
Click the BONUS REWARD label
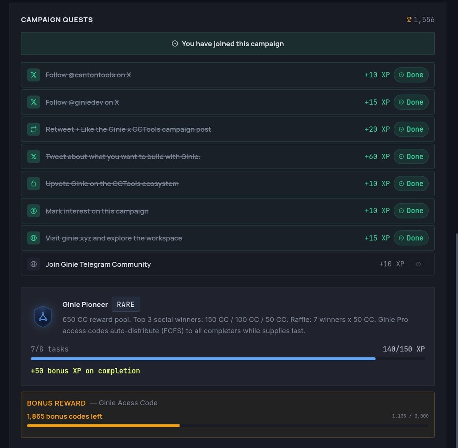pyautogui.click(x=56, y=403)
